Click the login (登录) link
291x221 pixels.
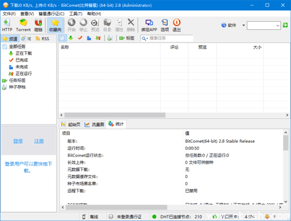[x=18, y=141]
